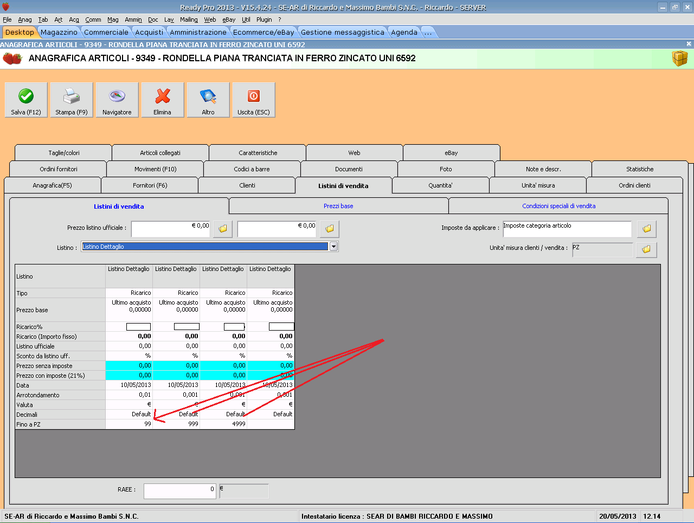Switch to the Prezzi base sub-tab
Viewport: 694px width, 523px height.
pos(339,206)
